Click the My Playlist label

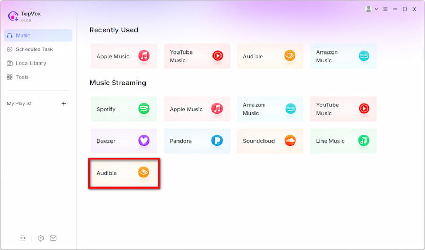click(20, 103)
